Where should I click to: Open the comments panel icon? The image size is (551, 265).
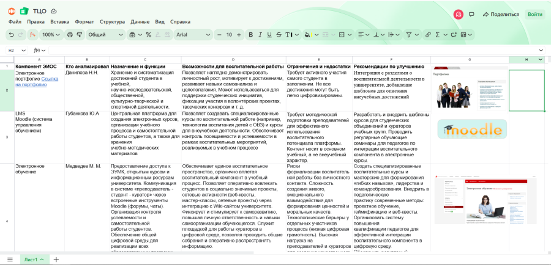pos(471,15)
